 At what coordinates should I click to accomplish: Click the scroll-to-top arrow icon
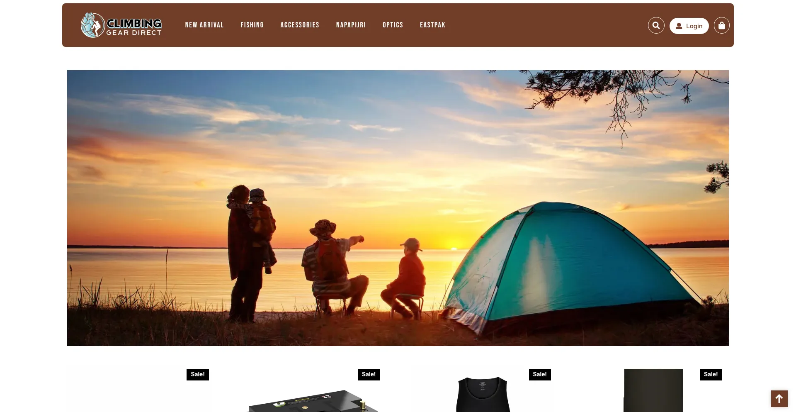(x=779, y=399)
